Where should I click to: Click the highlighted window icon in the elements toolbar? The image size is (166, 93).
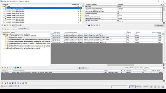(x=15, y=25)
